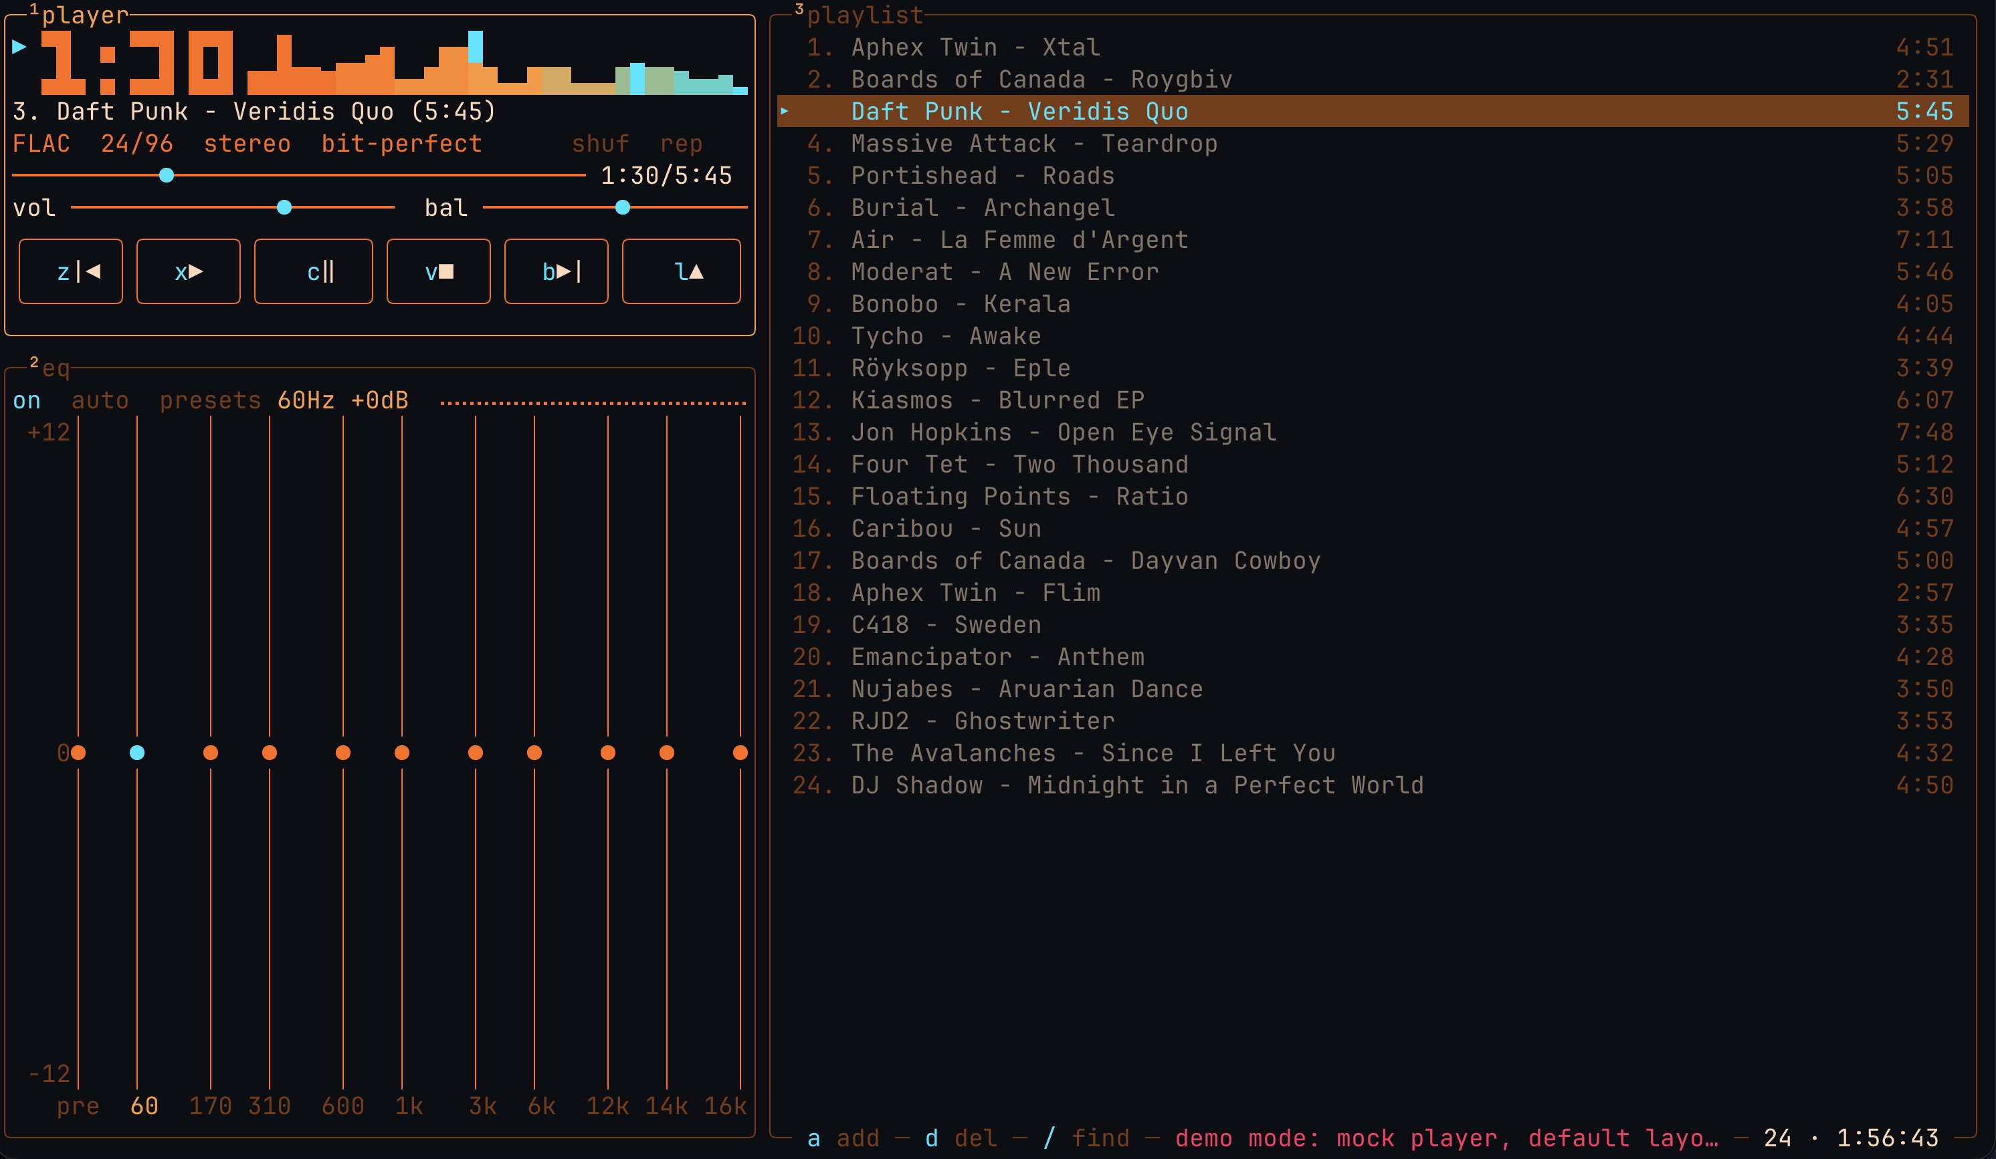The height and width of the screenshot is (1159, 1996).
Task: Select track 'Aphex Twin - Xtal'
Action: 1373,47
